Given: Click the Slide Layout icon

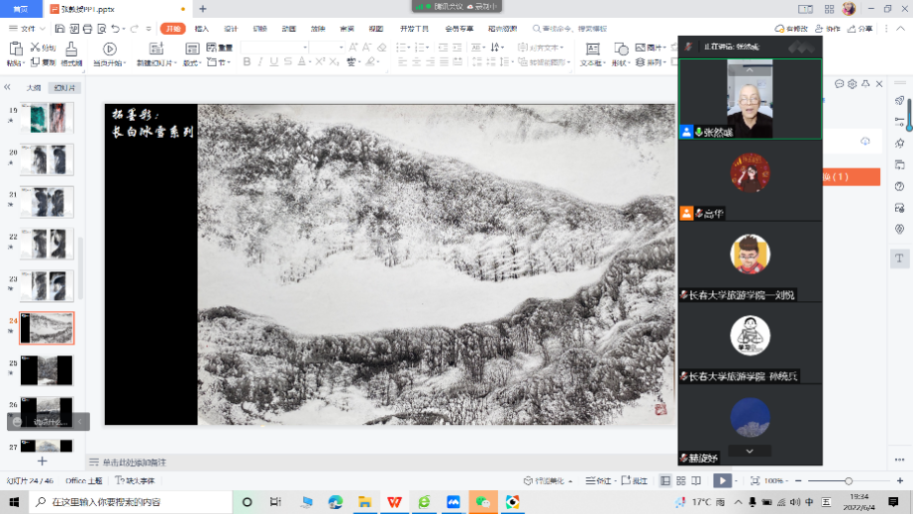Looking at the screenshot, I should [x=192, y=49].
